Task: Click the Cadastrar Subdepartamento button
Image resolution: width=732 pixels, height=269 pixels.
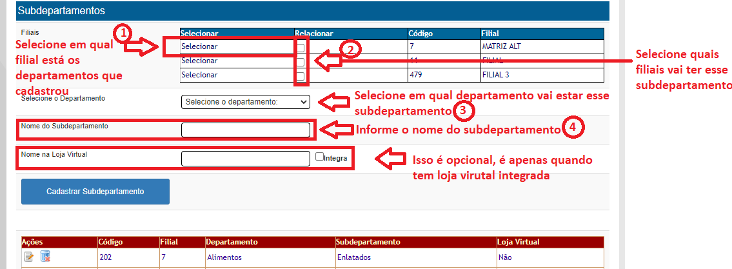Action: point(95,192)
